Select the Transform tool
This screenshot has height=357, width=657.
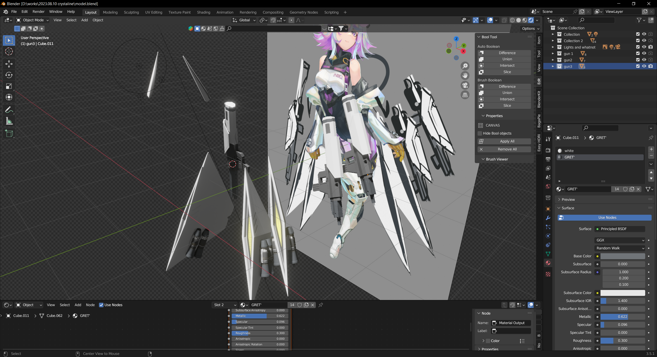(9, 97)
